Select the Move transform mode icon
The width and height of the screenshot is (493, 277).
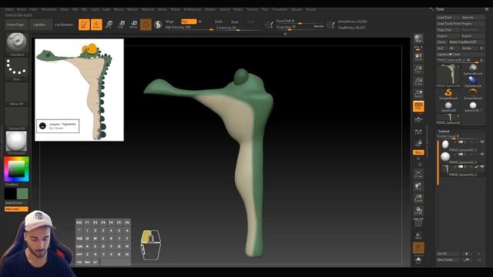click(x=109, y=25)
